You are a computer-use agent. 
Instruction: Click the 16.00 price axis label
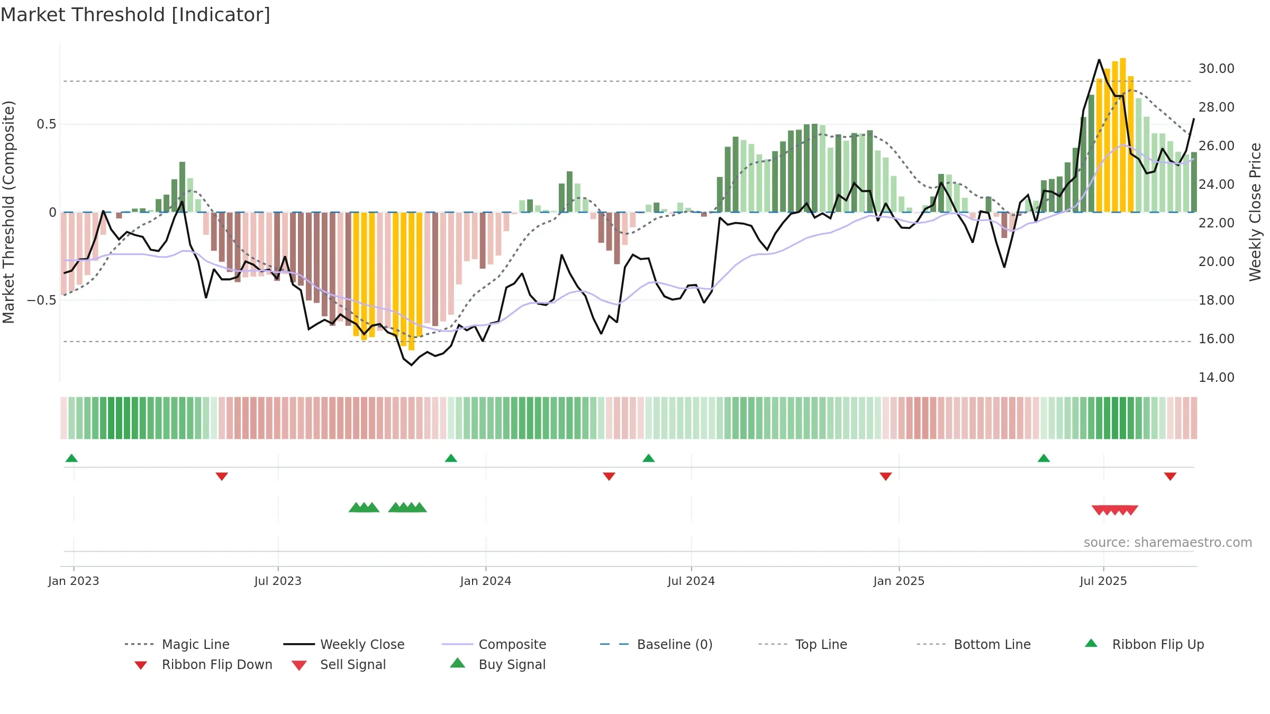[x=1217, y=338]
